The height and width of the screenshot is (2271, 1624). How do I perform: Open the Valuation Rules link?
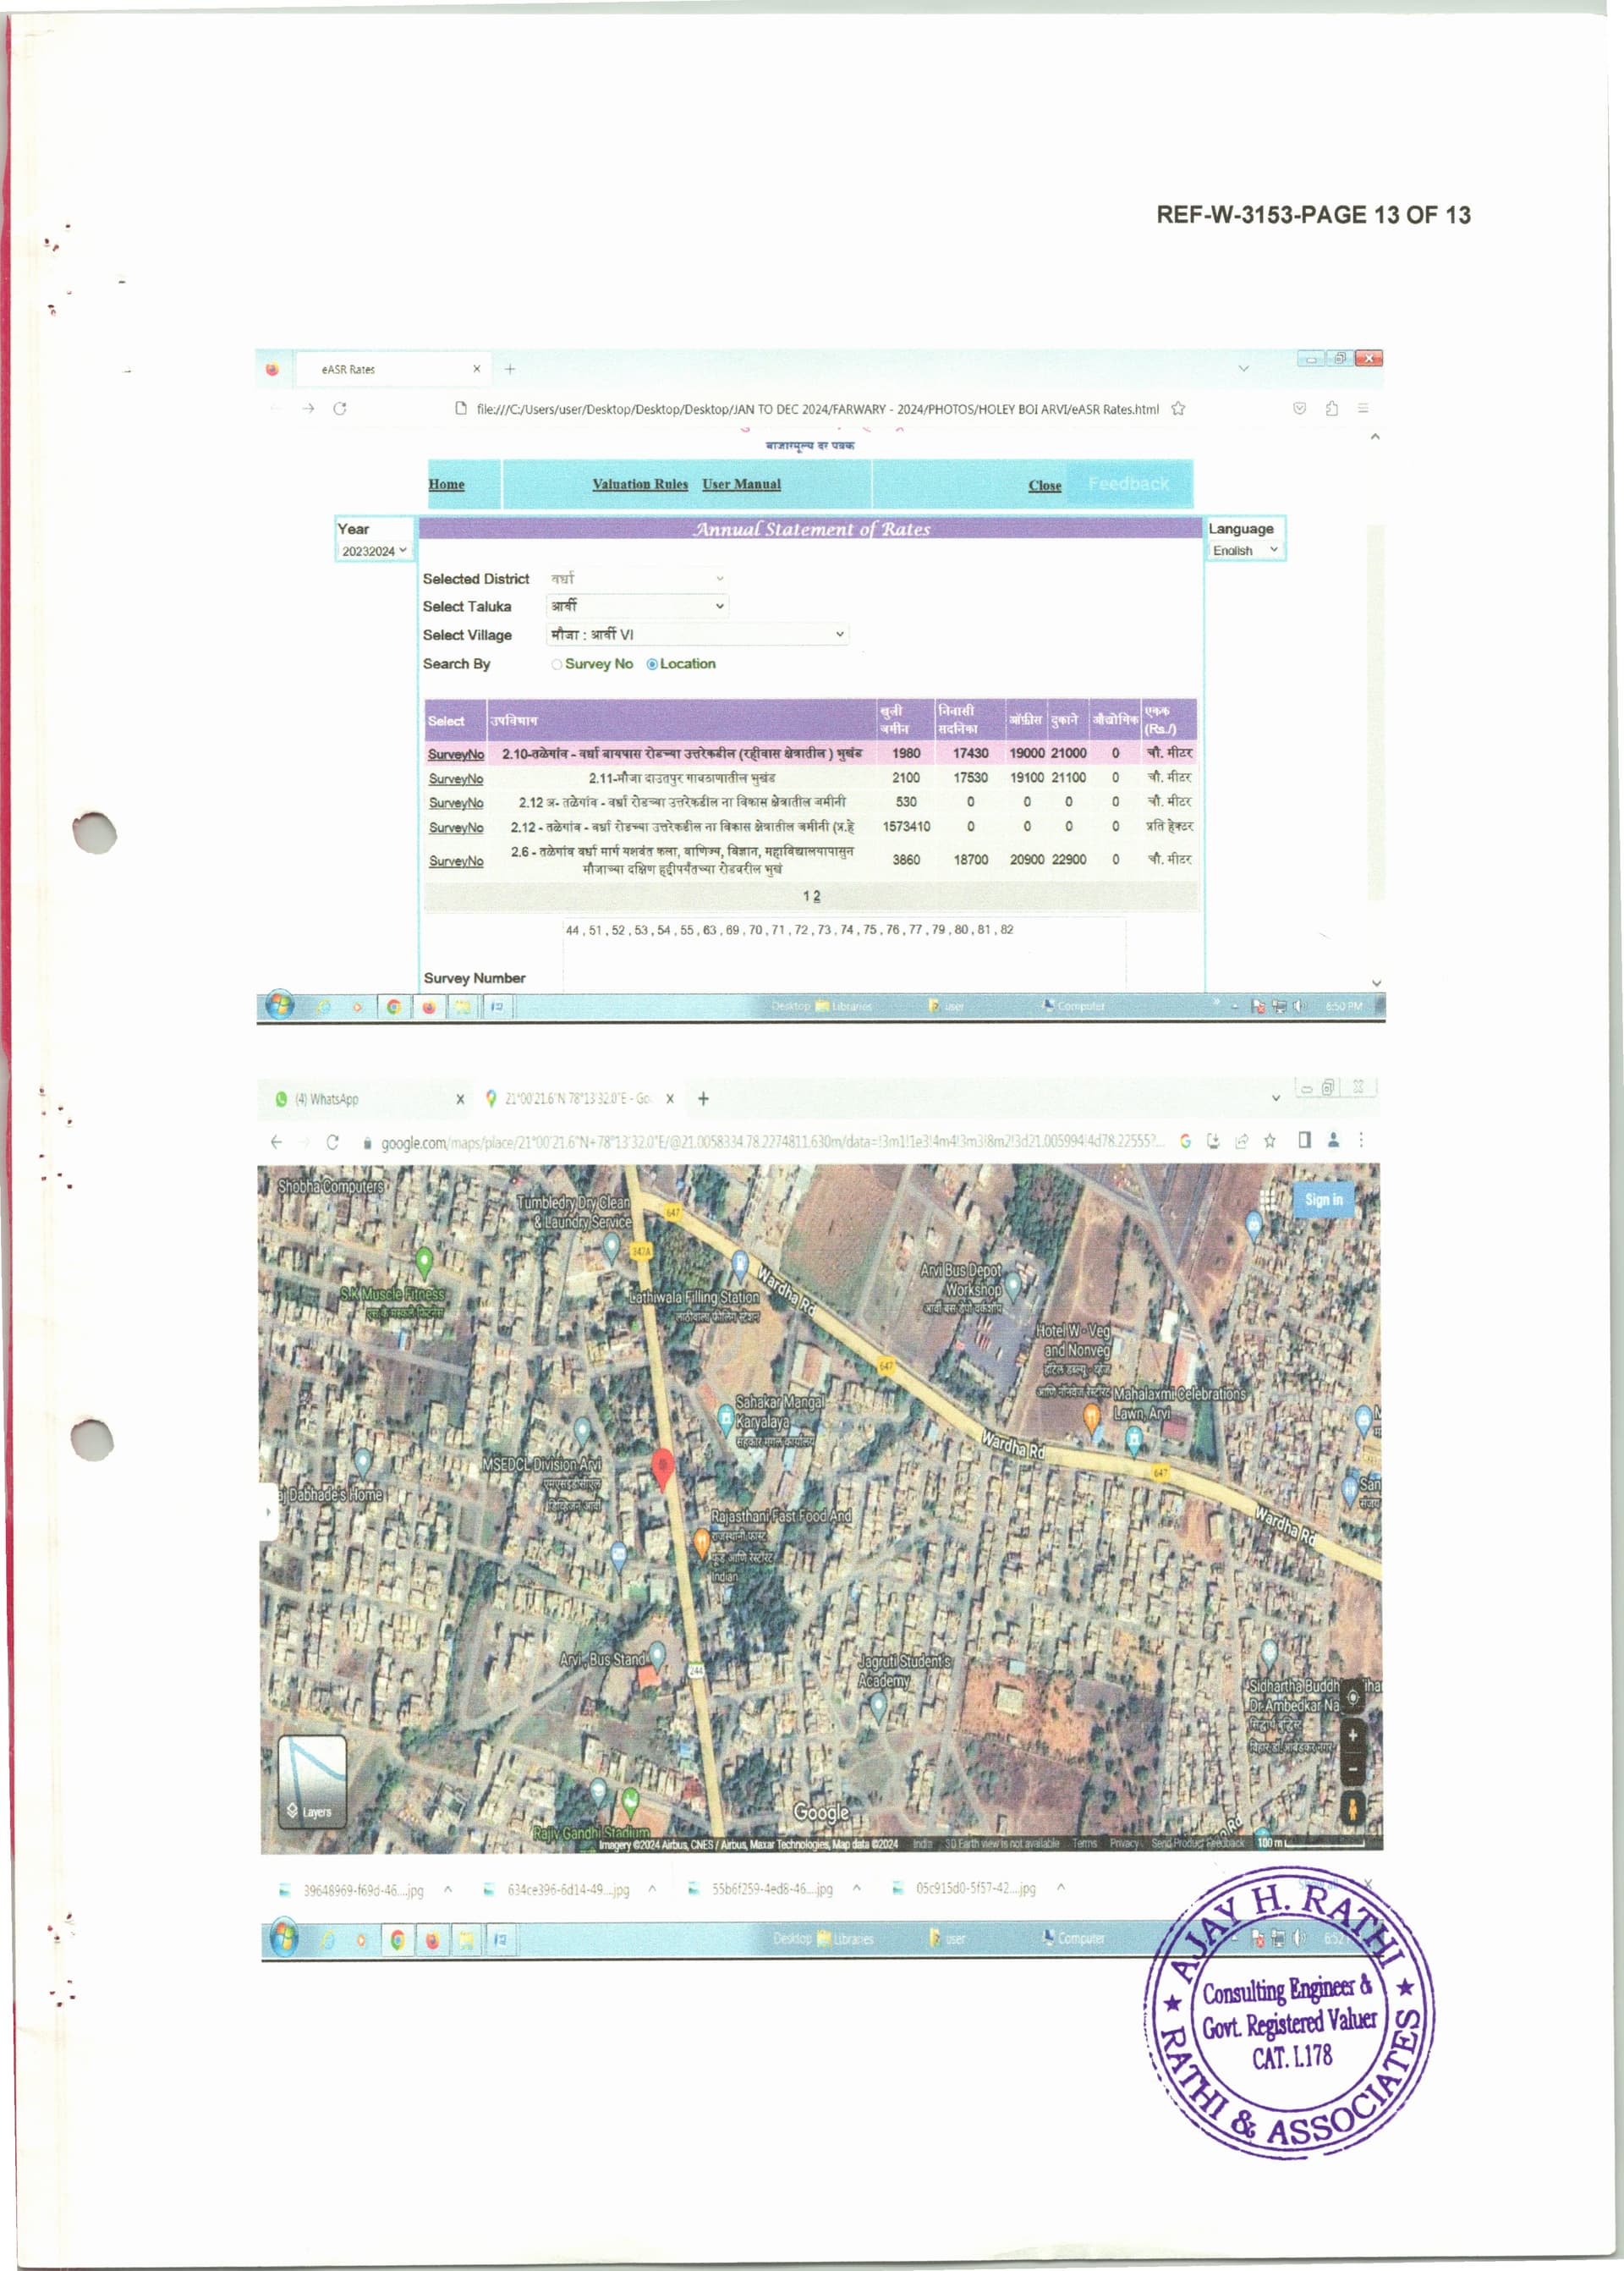(640, 484)
